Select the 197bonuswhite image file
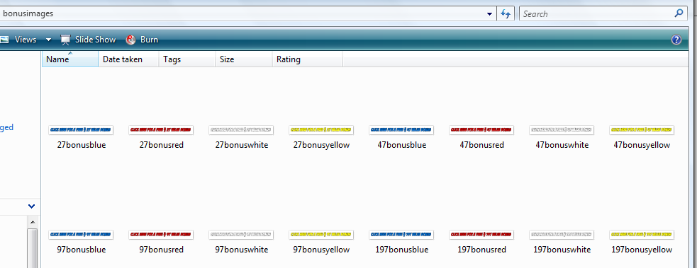The height and width of the screenshot is (268, 697). pyautogui.click(x=562, y=234)
